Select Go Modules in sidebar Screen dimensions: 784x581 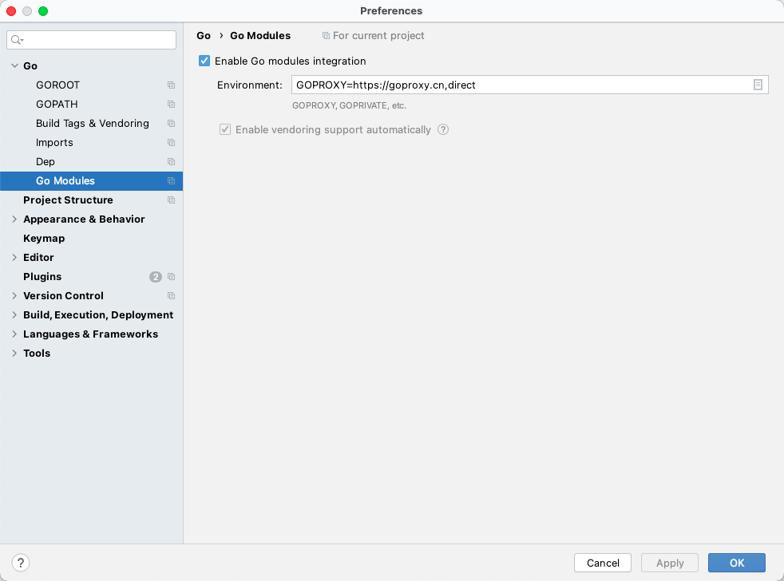[92, 181]
